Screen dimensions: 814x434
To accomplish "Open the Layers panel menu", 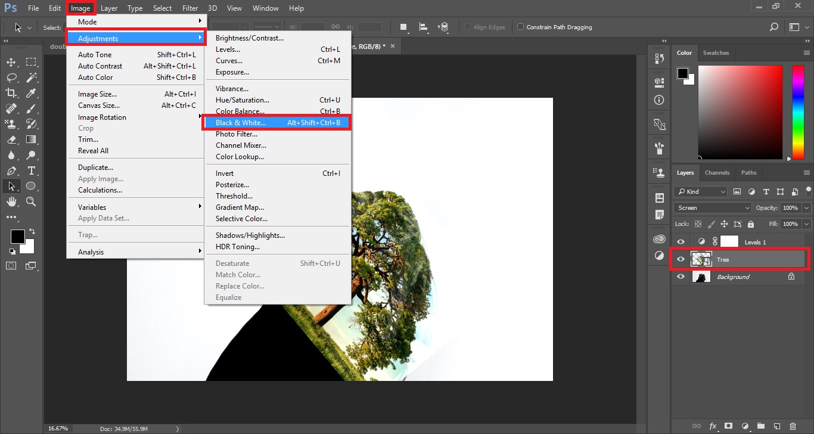I will pos(807,172).
